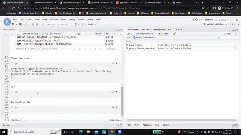Click Windows search box
The height and width of the screenshot is (135, 241).
click(34, 132)
